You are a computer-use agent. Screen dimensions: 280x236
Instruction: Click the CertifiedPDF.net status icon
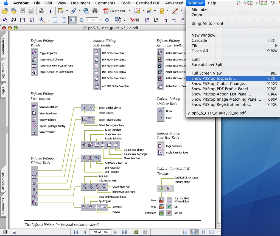[42, 11]
